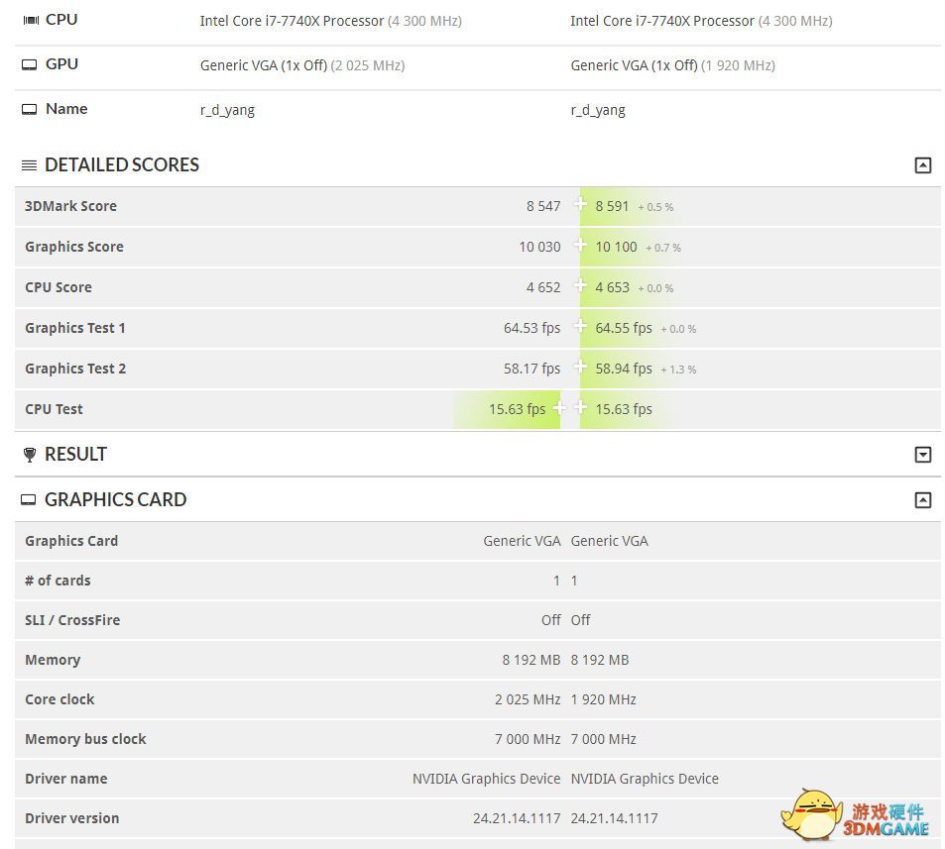
Task: Select the Graphics Test 1 label
Action: click(75, 328)
